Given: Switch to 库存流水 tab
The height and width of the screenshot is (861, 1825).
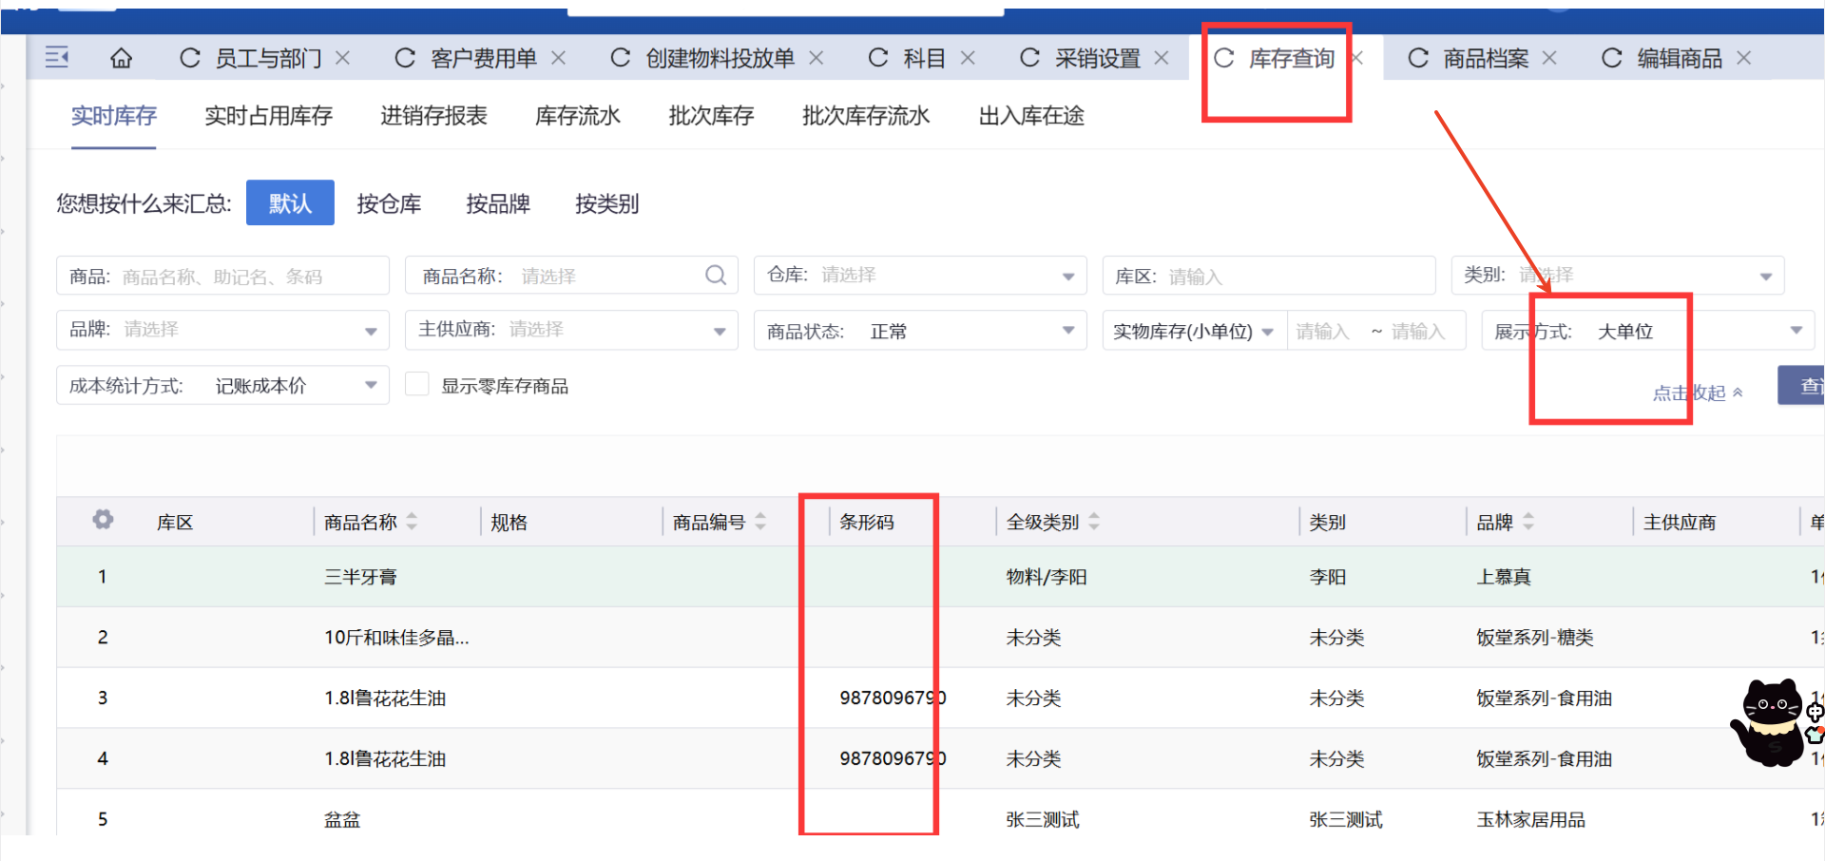Looking at the screenshot, I should pyautogui.click(x=577, y=116).
